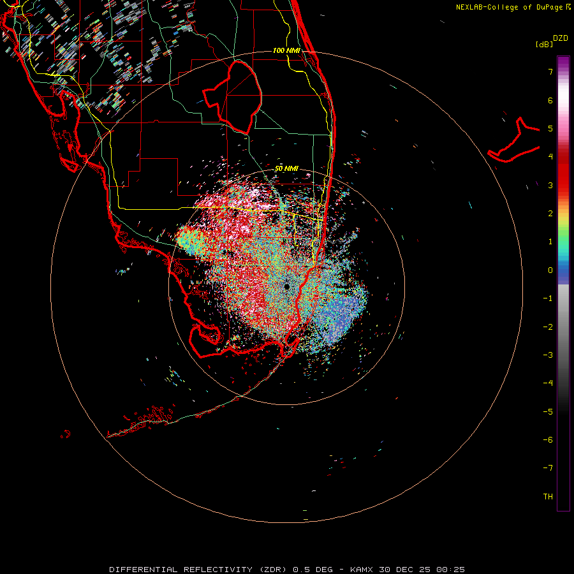Click the TH threshold label in legend
574x574 pixels.
point(548,497)
